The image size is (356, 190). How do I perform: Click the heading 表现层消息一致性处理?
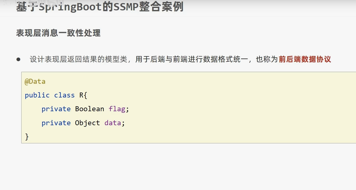[x=58, y=33]
